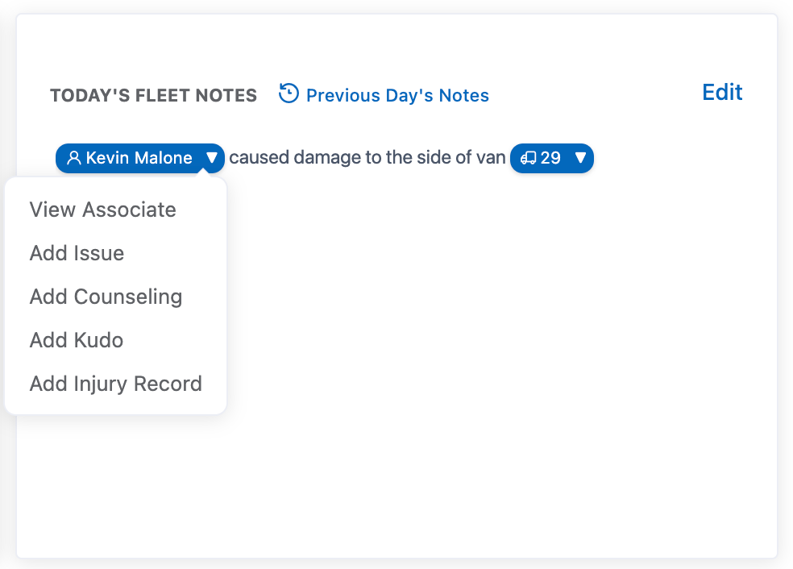Pick Add Kudo from the menu
Screen dimensions: 793x569
[x=77, y=340]
